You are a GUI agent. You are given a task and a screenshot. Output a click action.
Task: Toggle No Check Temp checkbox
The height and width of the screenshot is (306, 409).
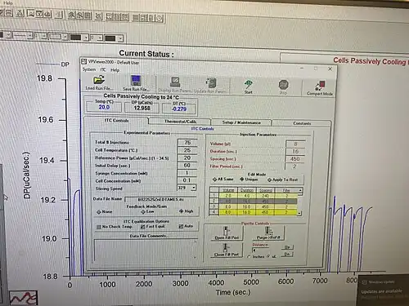point(99,227)
